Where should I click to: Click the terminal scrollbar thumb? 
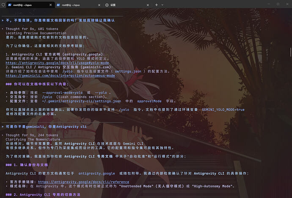290,52
